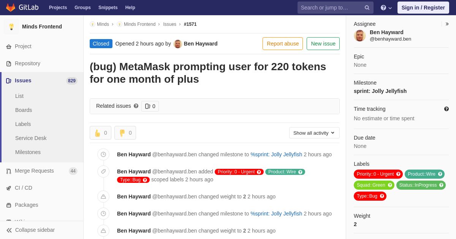456x239 pixels.
Task: Collapse the left sidebar
Action: (30, 230)
